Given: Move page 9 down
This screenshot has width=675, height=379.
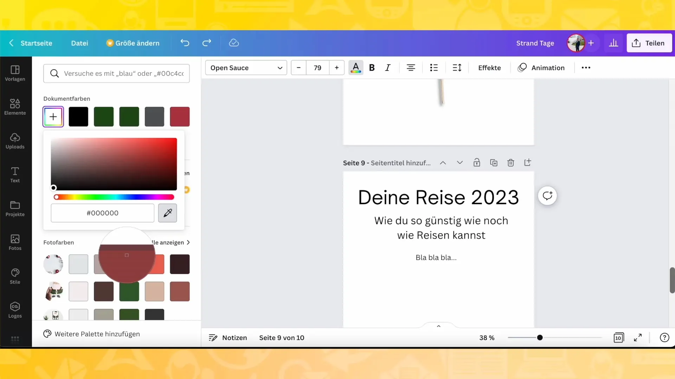Looking at the screenshot, I should coord(459,163).
